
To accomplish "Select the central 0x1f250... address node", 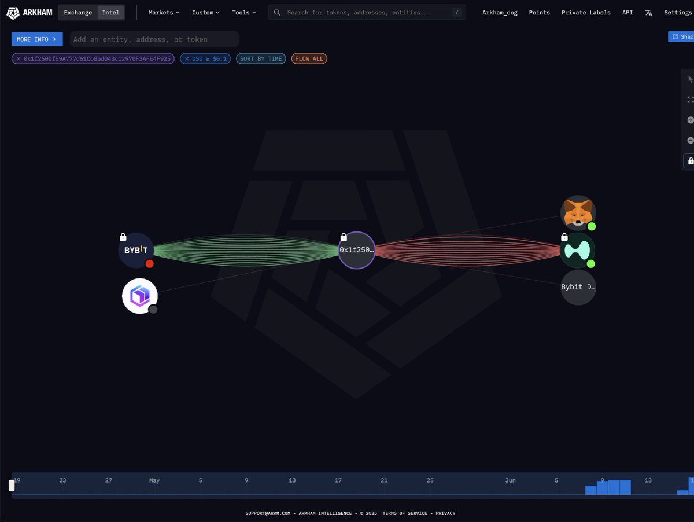I will tap(357, 251).
